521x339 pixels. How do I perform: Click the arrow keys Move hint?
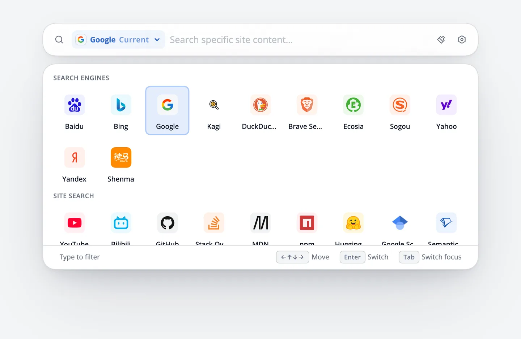point(292,257)
